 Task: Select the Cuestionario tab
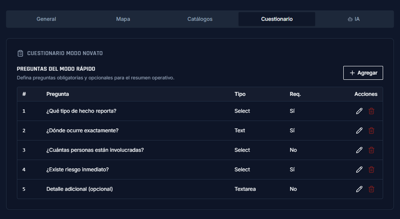click(277, 19)
